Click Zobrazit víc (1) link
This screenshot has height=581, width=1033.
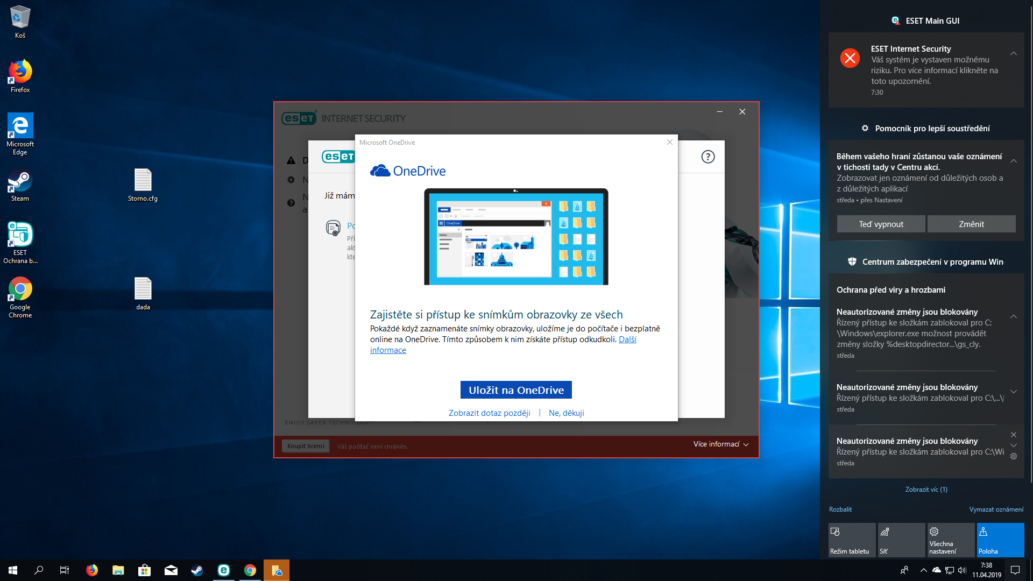coord(926,490)
